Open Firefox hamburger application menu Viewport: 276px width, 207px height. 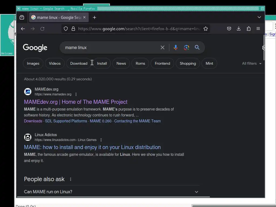pyautogui.click(x=258, y=29)
